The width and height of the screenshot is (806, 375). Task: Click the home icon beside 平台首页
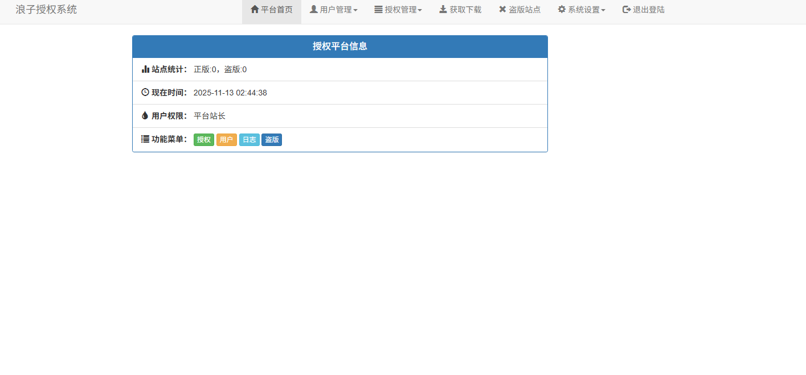[x=254, y=9]
